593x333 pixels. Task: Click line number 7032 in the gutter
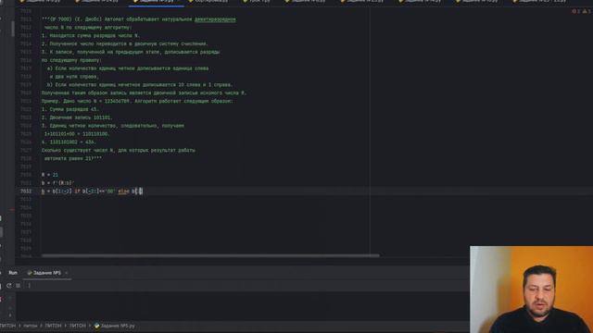pyautogui.click(x=26, y=191)
